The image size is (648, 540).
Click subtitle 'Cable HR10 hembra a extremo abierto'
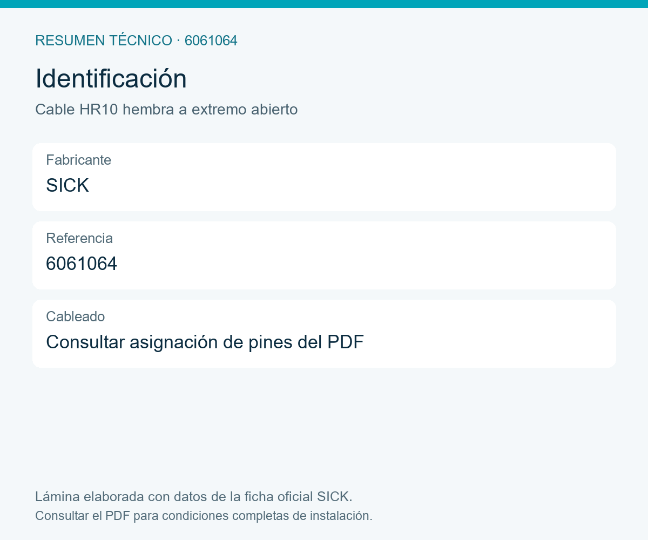coord(166,110)
